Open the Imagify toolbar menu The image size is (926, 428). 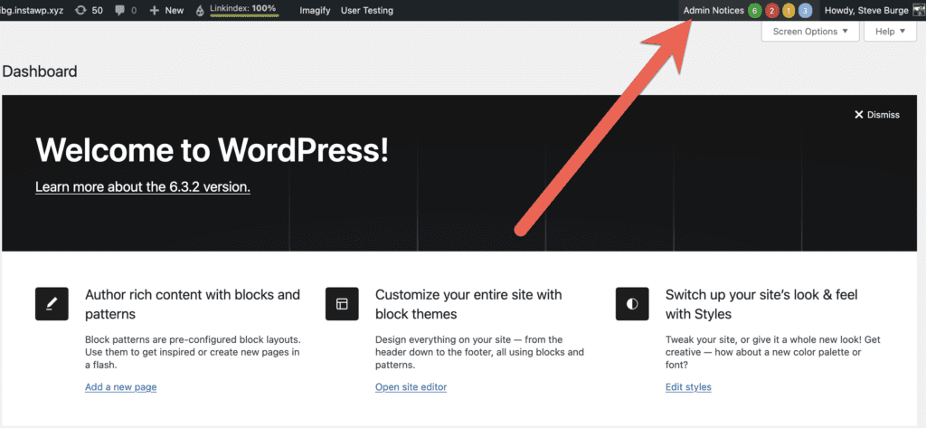(x=315, y=11)
